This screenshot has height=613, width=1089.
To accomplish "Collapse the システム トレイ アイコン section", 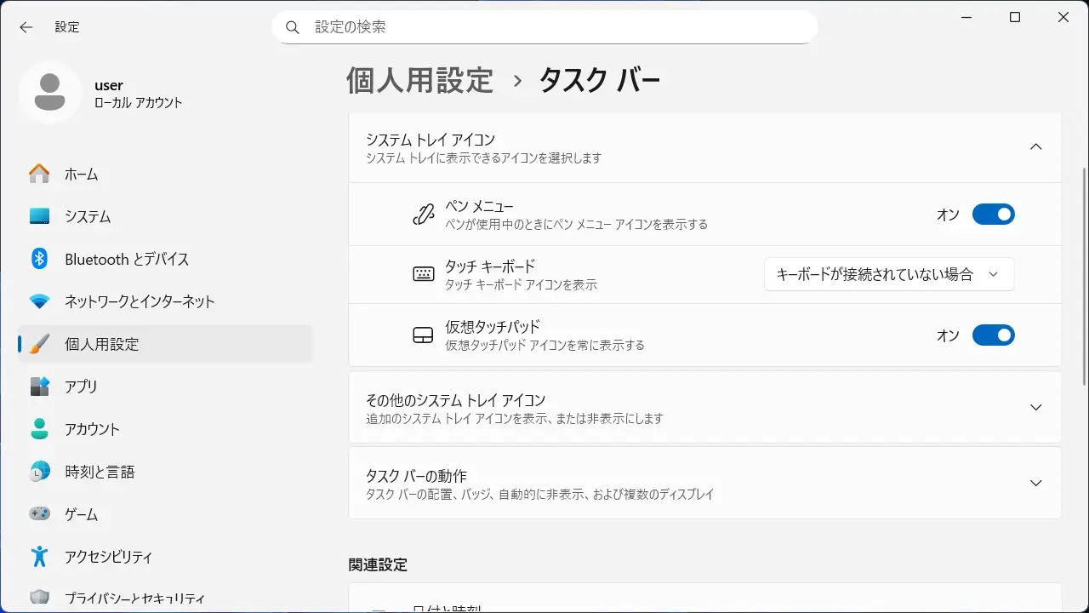I will (1035, 146).
